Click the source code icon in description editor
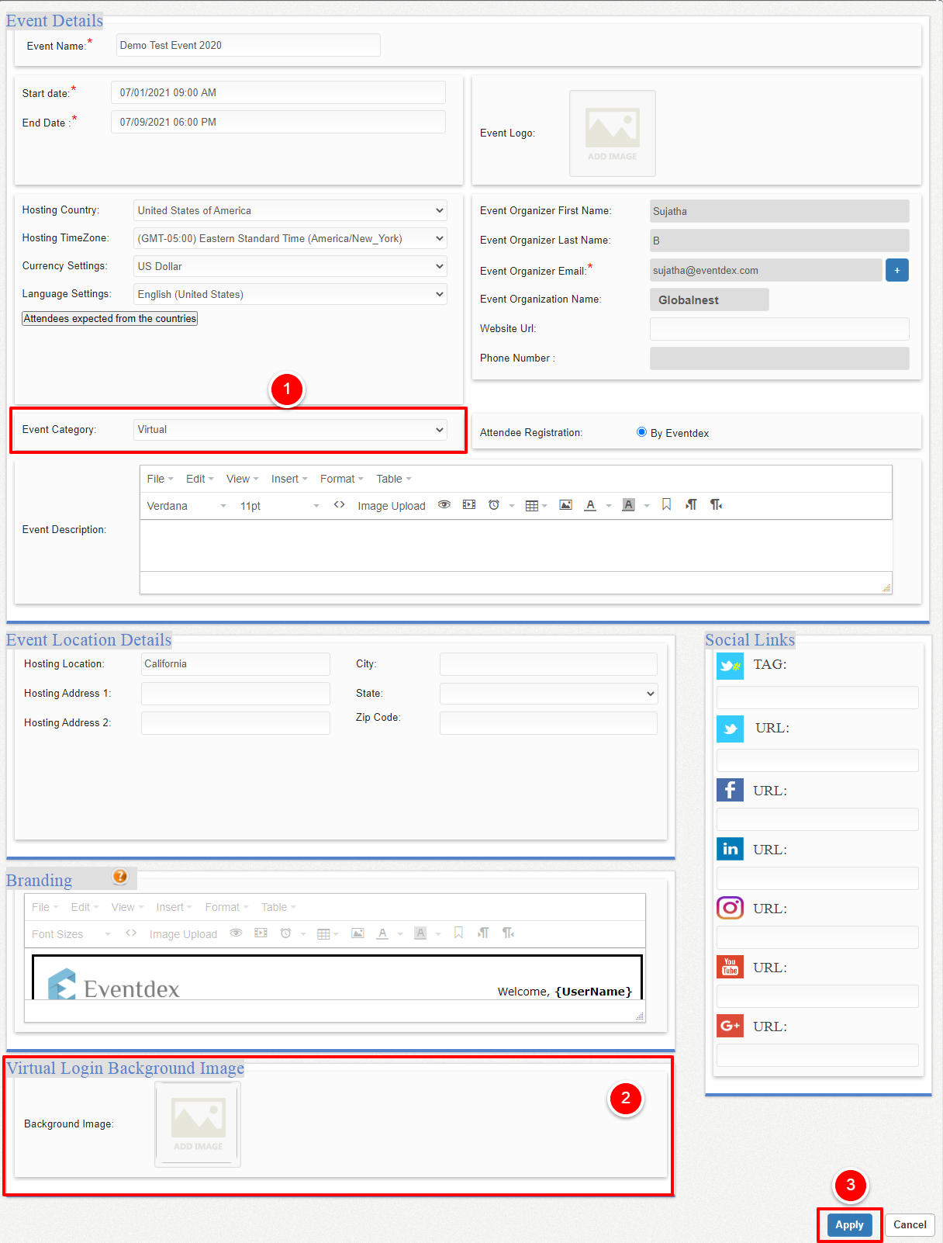Screen dimensions: 943x1243 339,505
